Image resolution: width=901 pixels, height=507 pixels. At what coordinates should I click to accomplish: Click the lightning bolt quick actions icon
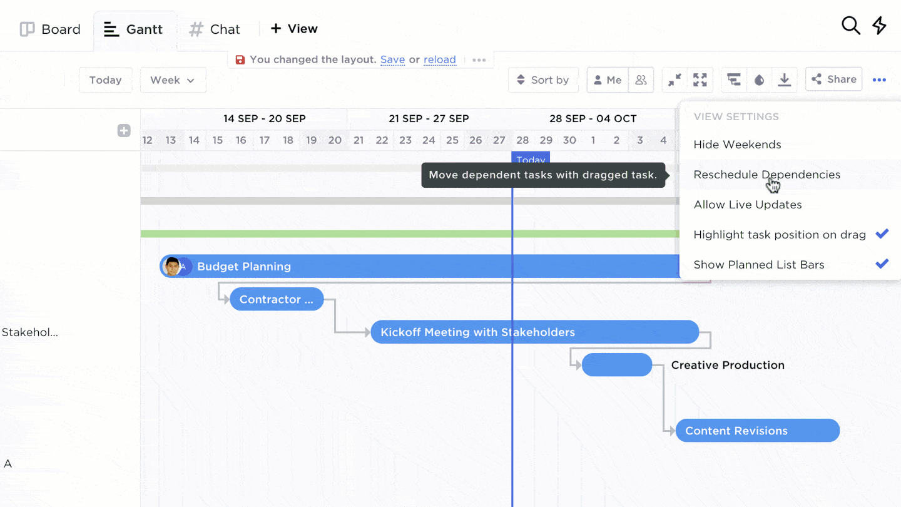[x=879, y=26]
